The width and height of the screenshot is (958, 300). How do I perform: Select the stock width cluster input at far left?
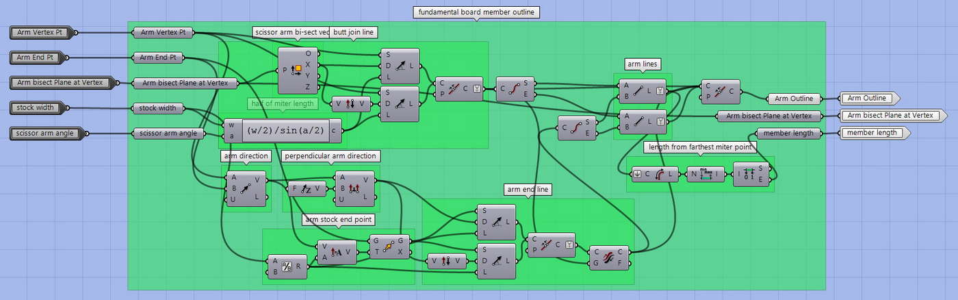coord(40,108)
